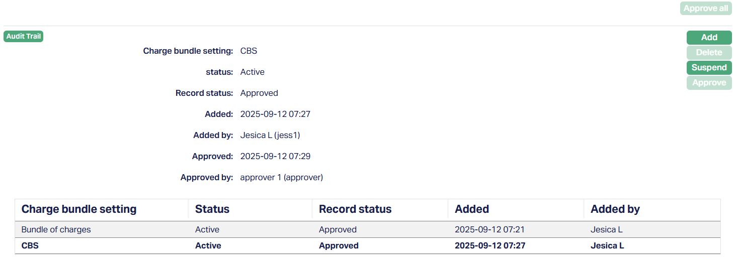Suspend the CBS charge bundle setting

(x=709, y=68)
